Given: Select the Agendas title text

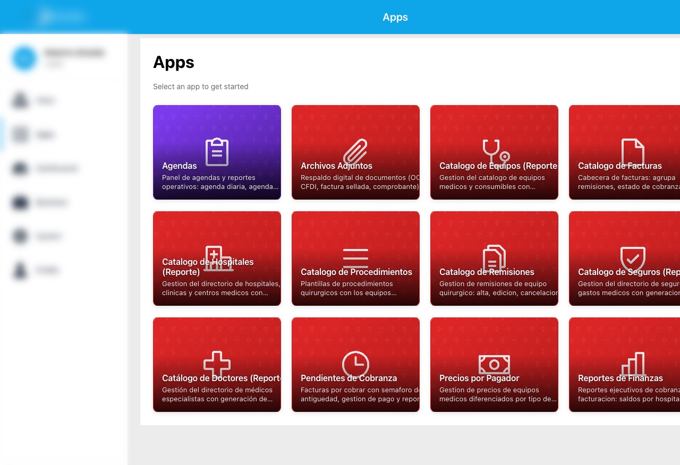Looking at the screenshot, I should 180,166.
